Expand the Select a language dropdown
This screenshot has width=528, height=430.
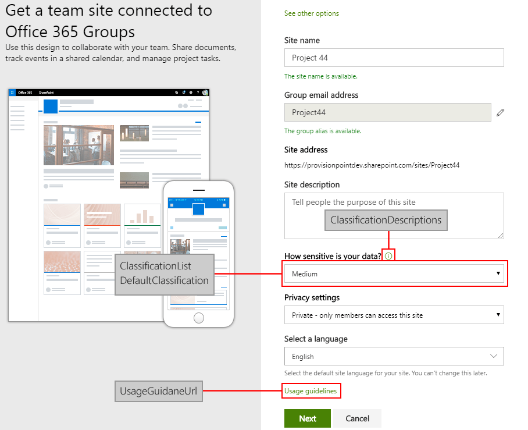coord(493,356)
